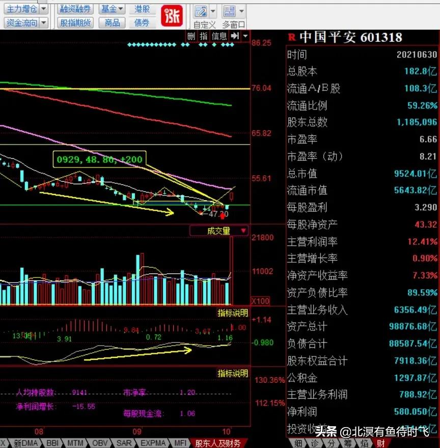440x448 pixels.
Task: Click the 商品 button
Action: [x=112, y=22]
